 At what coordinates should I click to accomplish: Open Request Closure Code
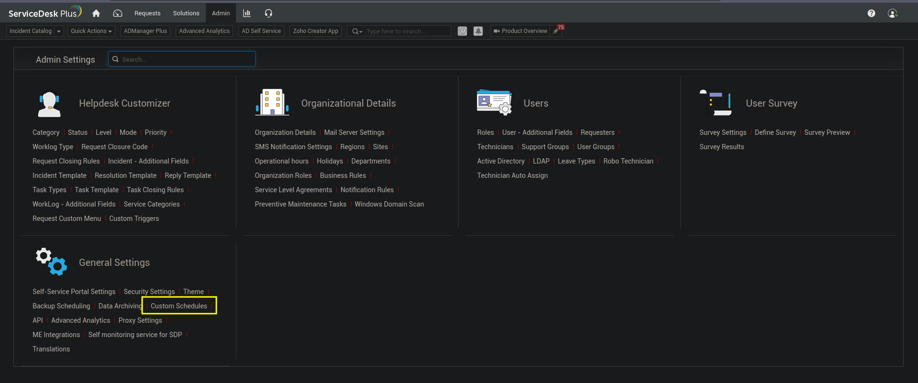114,147
